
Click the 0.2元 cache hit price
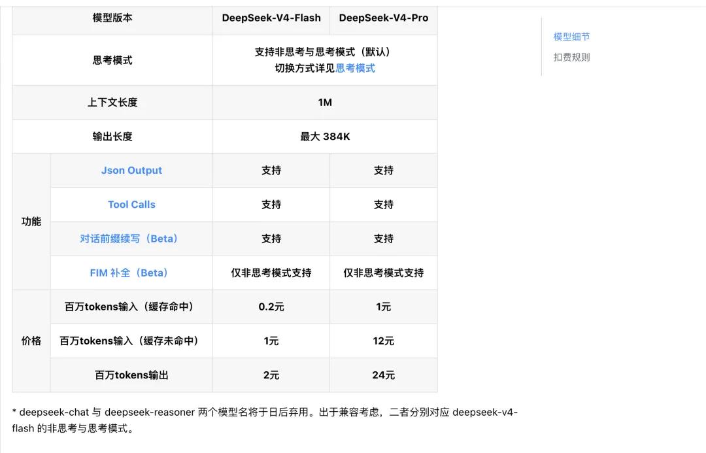[271, 307]
